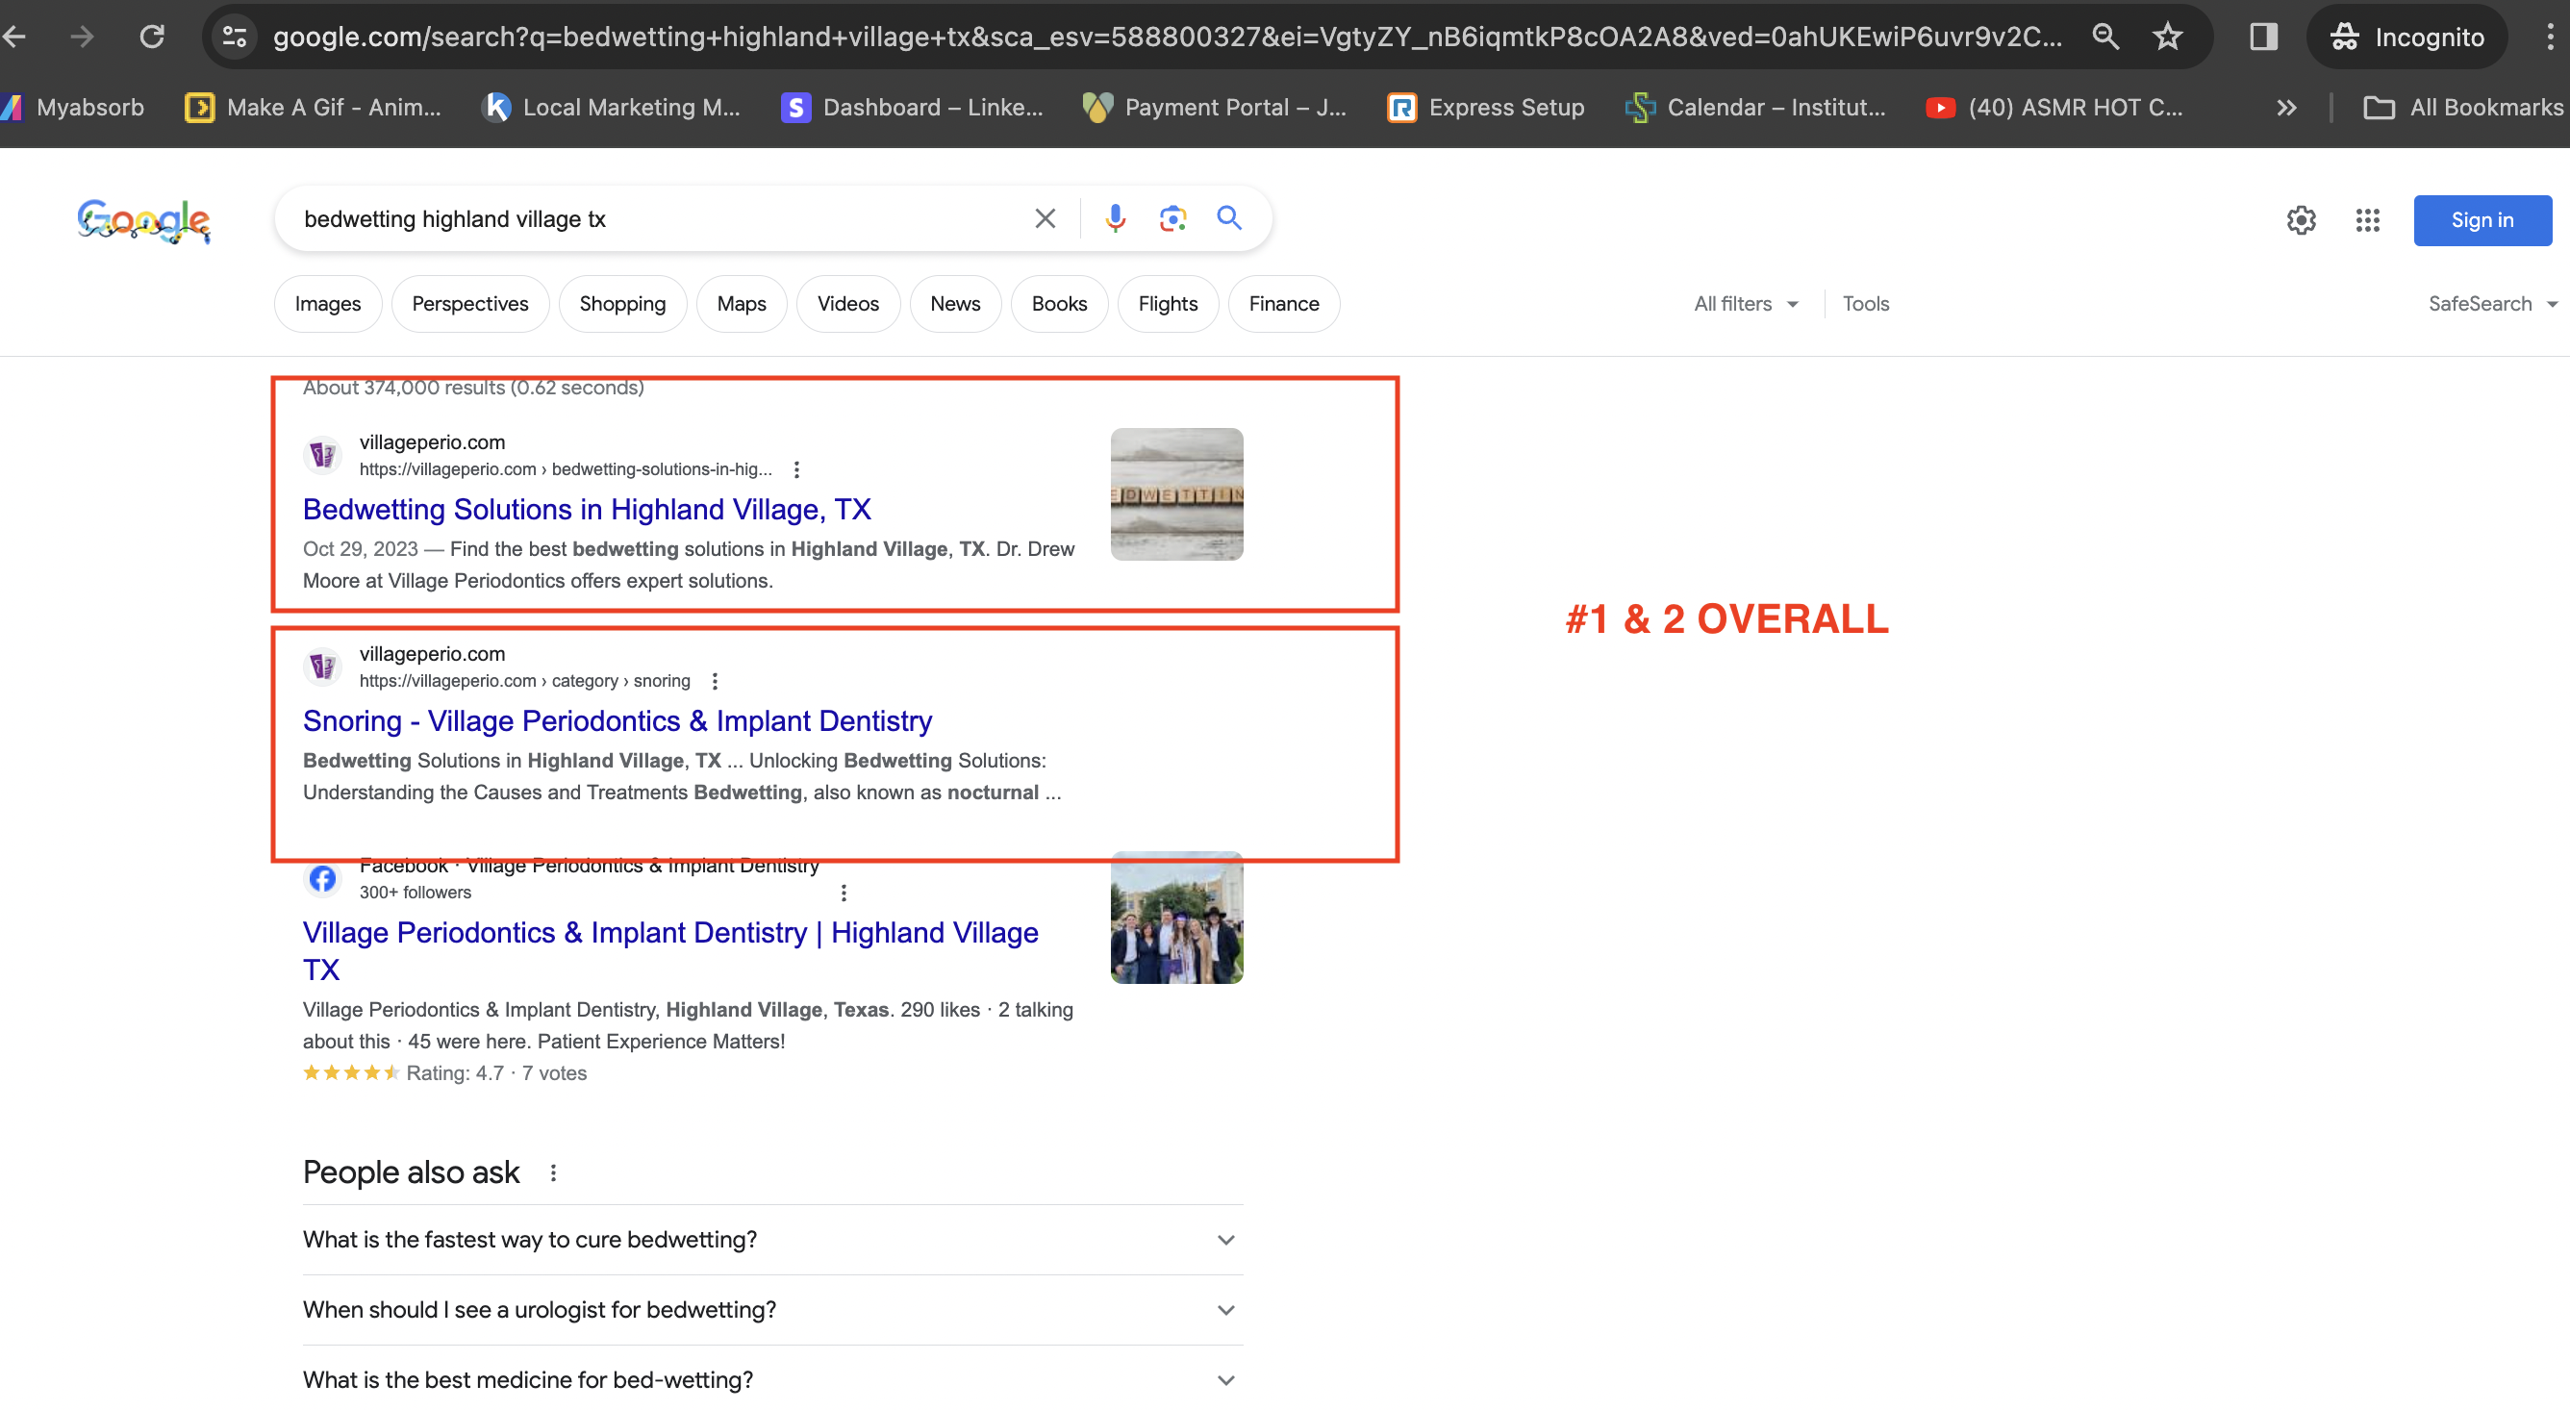Viewport: 2570px width, 1410px height.
Task: Expand "best medicine for bed-wetting" question
Action: pyautogui.click(x=772, y=1379)
